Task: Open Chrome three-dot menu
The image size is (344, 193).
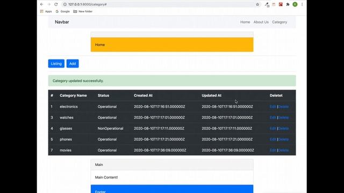Action: point(302,4)
